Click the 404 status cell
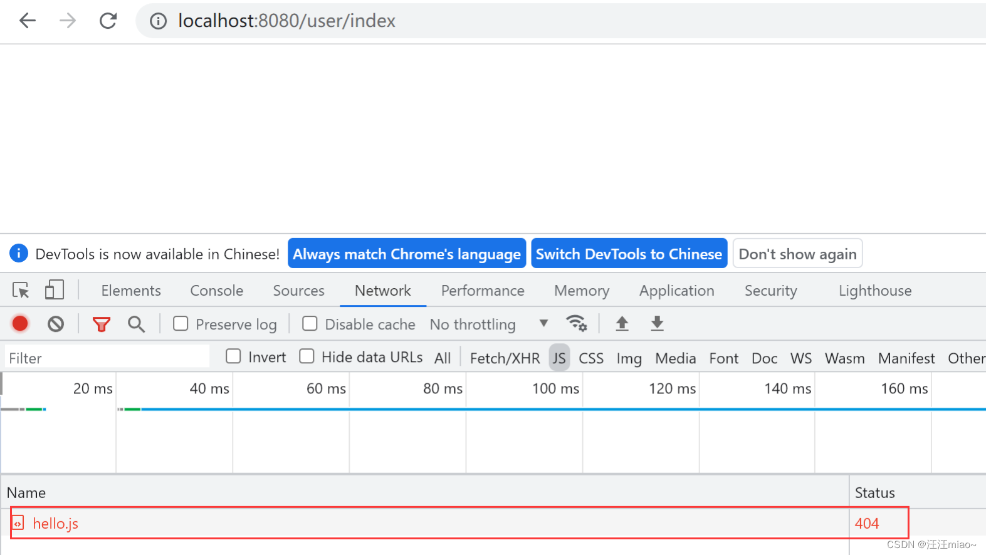The height and width of the screenshot is (555, 986). tap(867, 523)
